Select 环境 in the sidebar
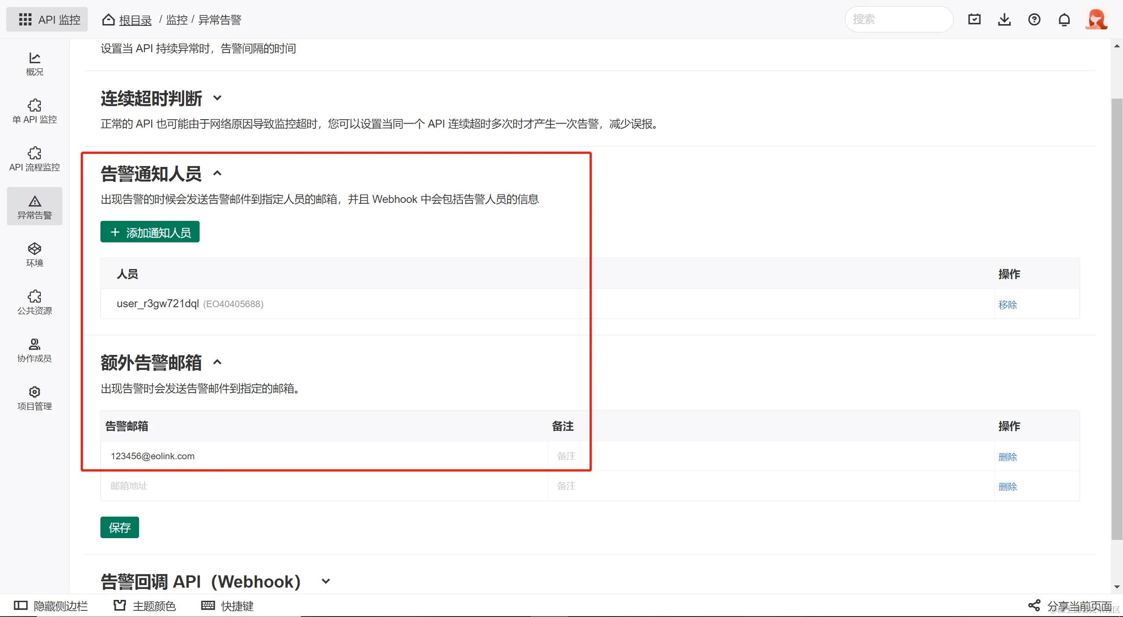 click(x=34, y=255)
